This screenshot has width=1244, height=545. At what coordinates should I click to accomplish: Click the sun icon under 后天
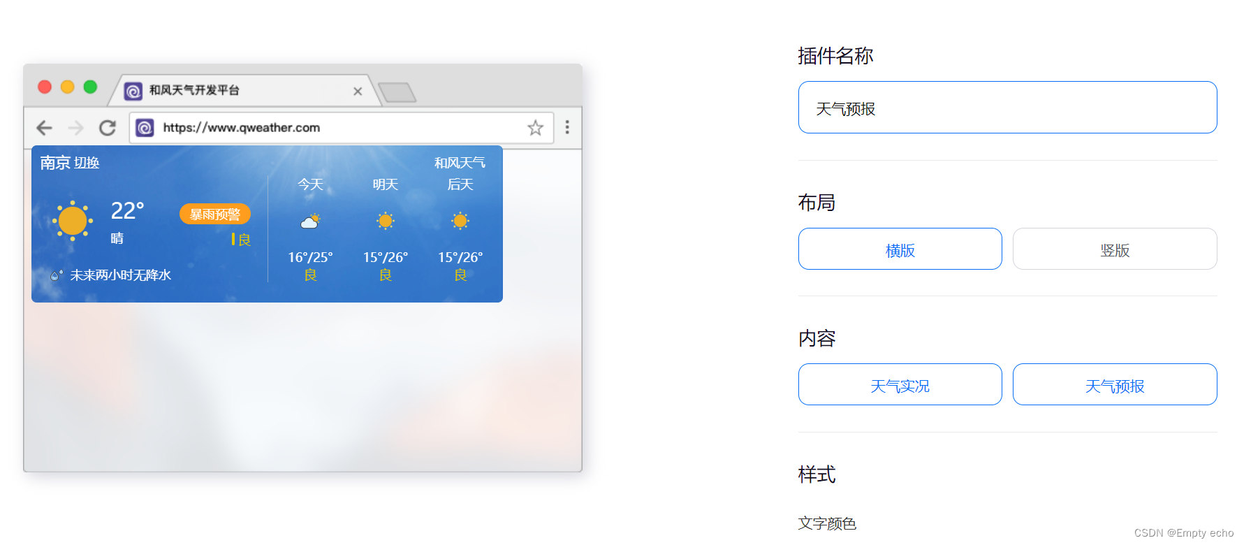coord(460,221)
